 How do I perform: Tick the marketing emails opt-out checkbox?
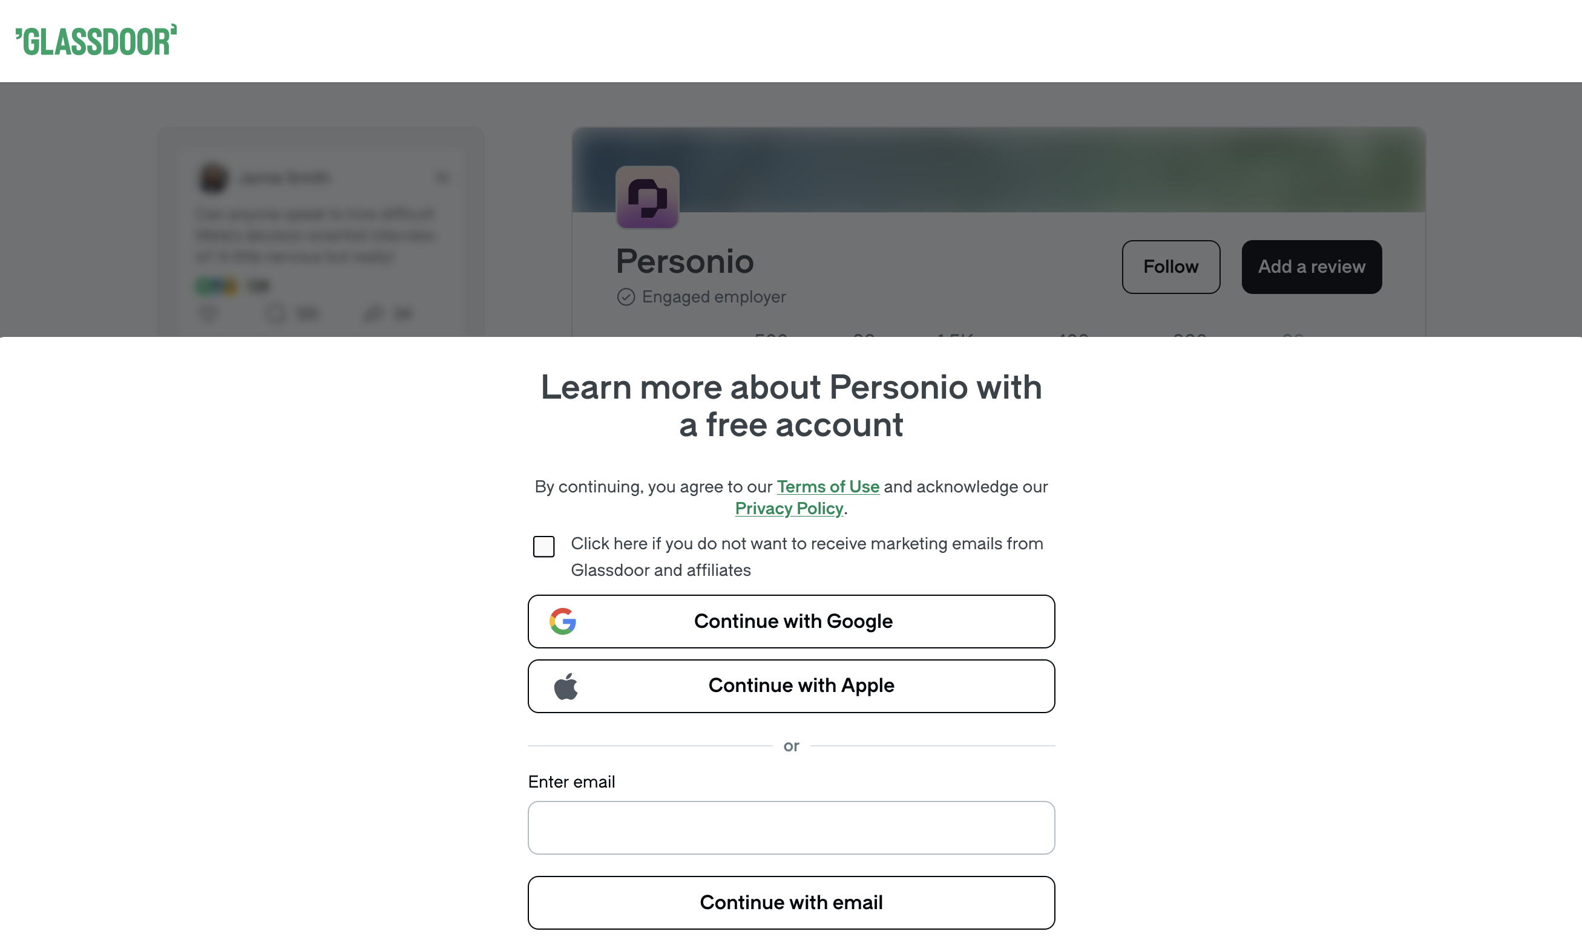point(543,546)
